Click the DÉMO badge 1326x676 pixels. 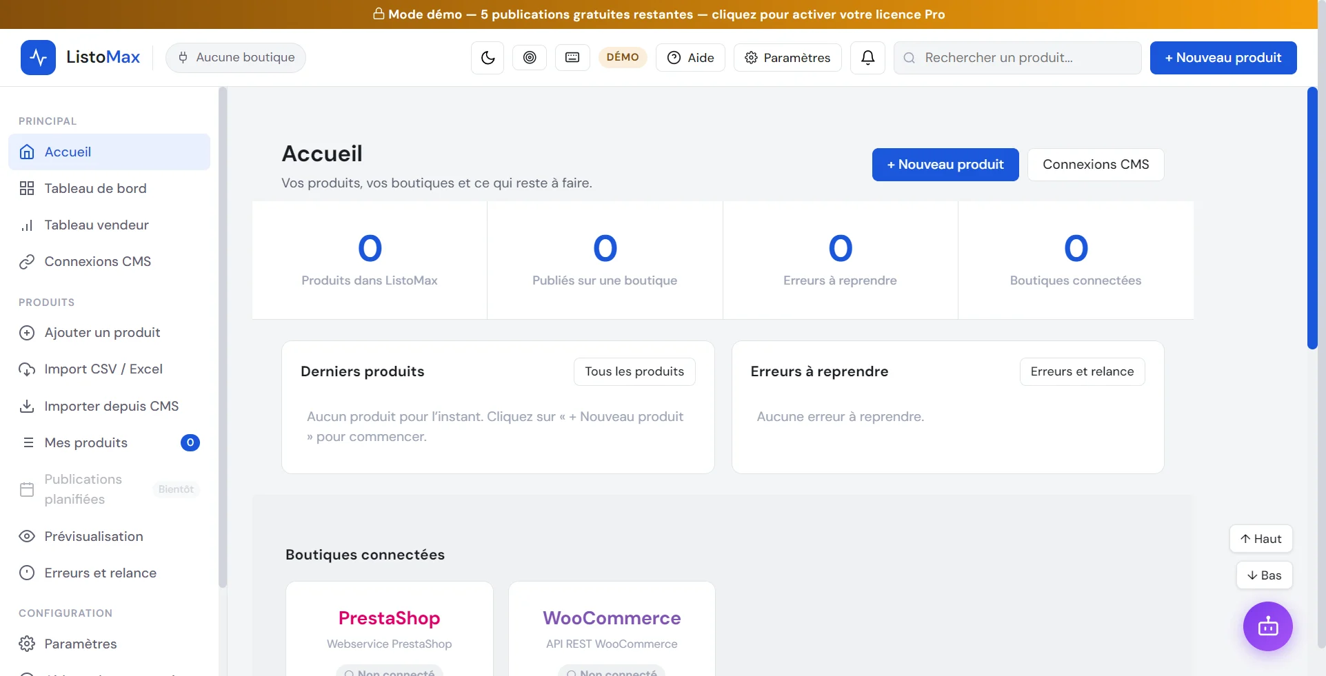pyautogui.click(x=623, y=57)
